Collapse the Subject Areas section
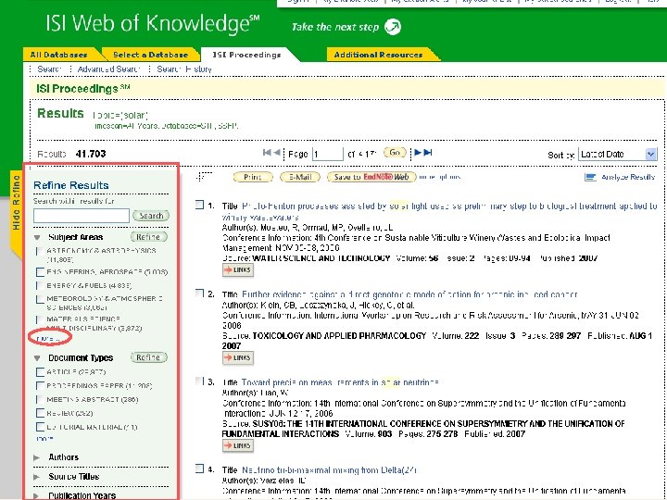The height and width of the screenshot is (500, 667). 37,237
